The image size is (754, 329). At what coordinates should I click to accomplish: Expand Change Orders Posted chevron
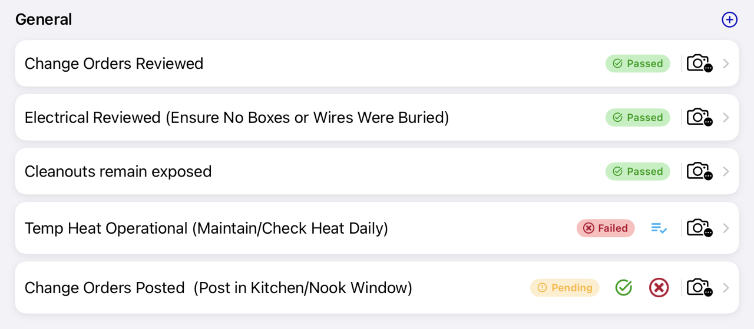click(726, 287)
